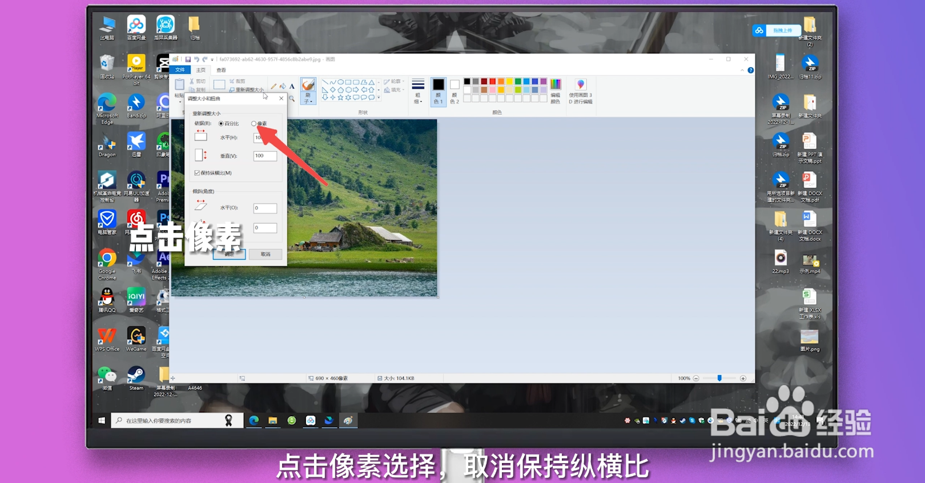Expand the shapes gallery more arrow

(379, 97)
